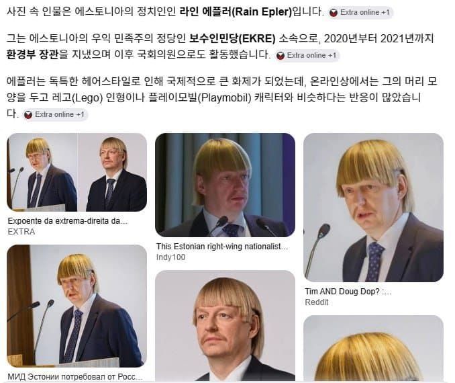The width and height of the screenshot is (455, 383).
Task: Click the bold text 보수인민당(EKRE)
Action: pos(232,38)
